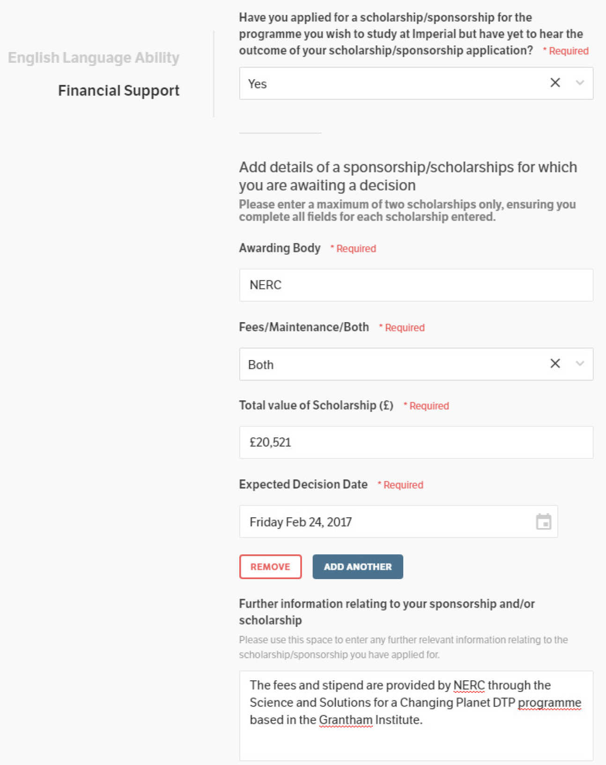Go to the English Language Ability section
This screenshot has width=606, height=765.
click(94, 58)
